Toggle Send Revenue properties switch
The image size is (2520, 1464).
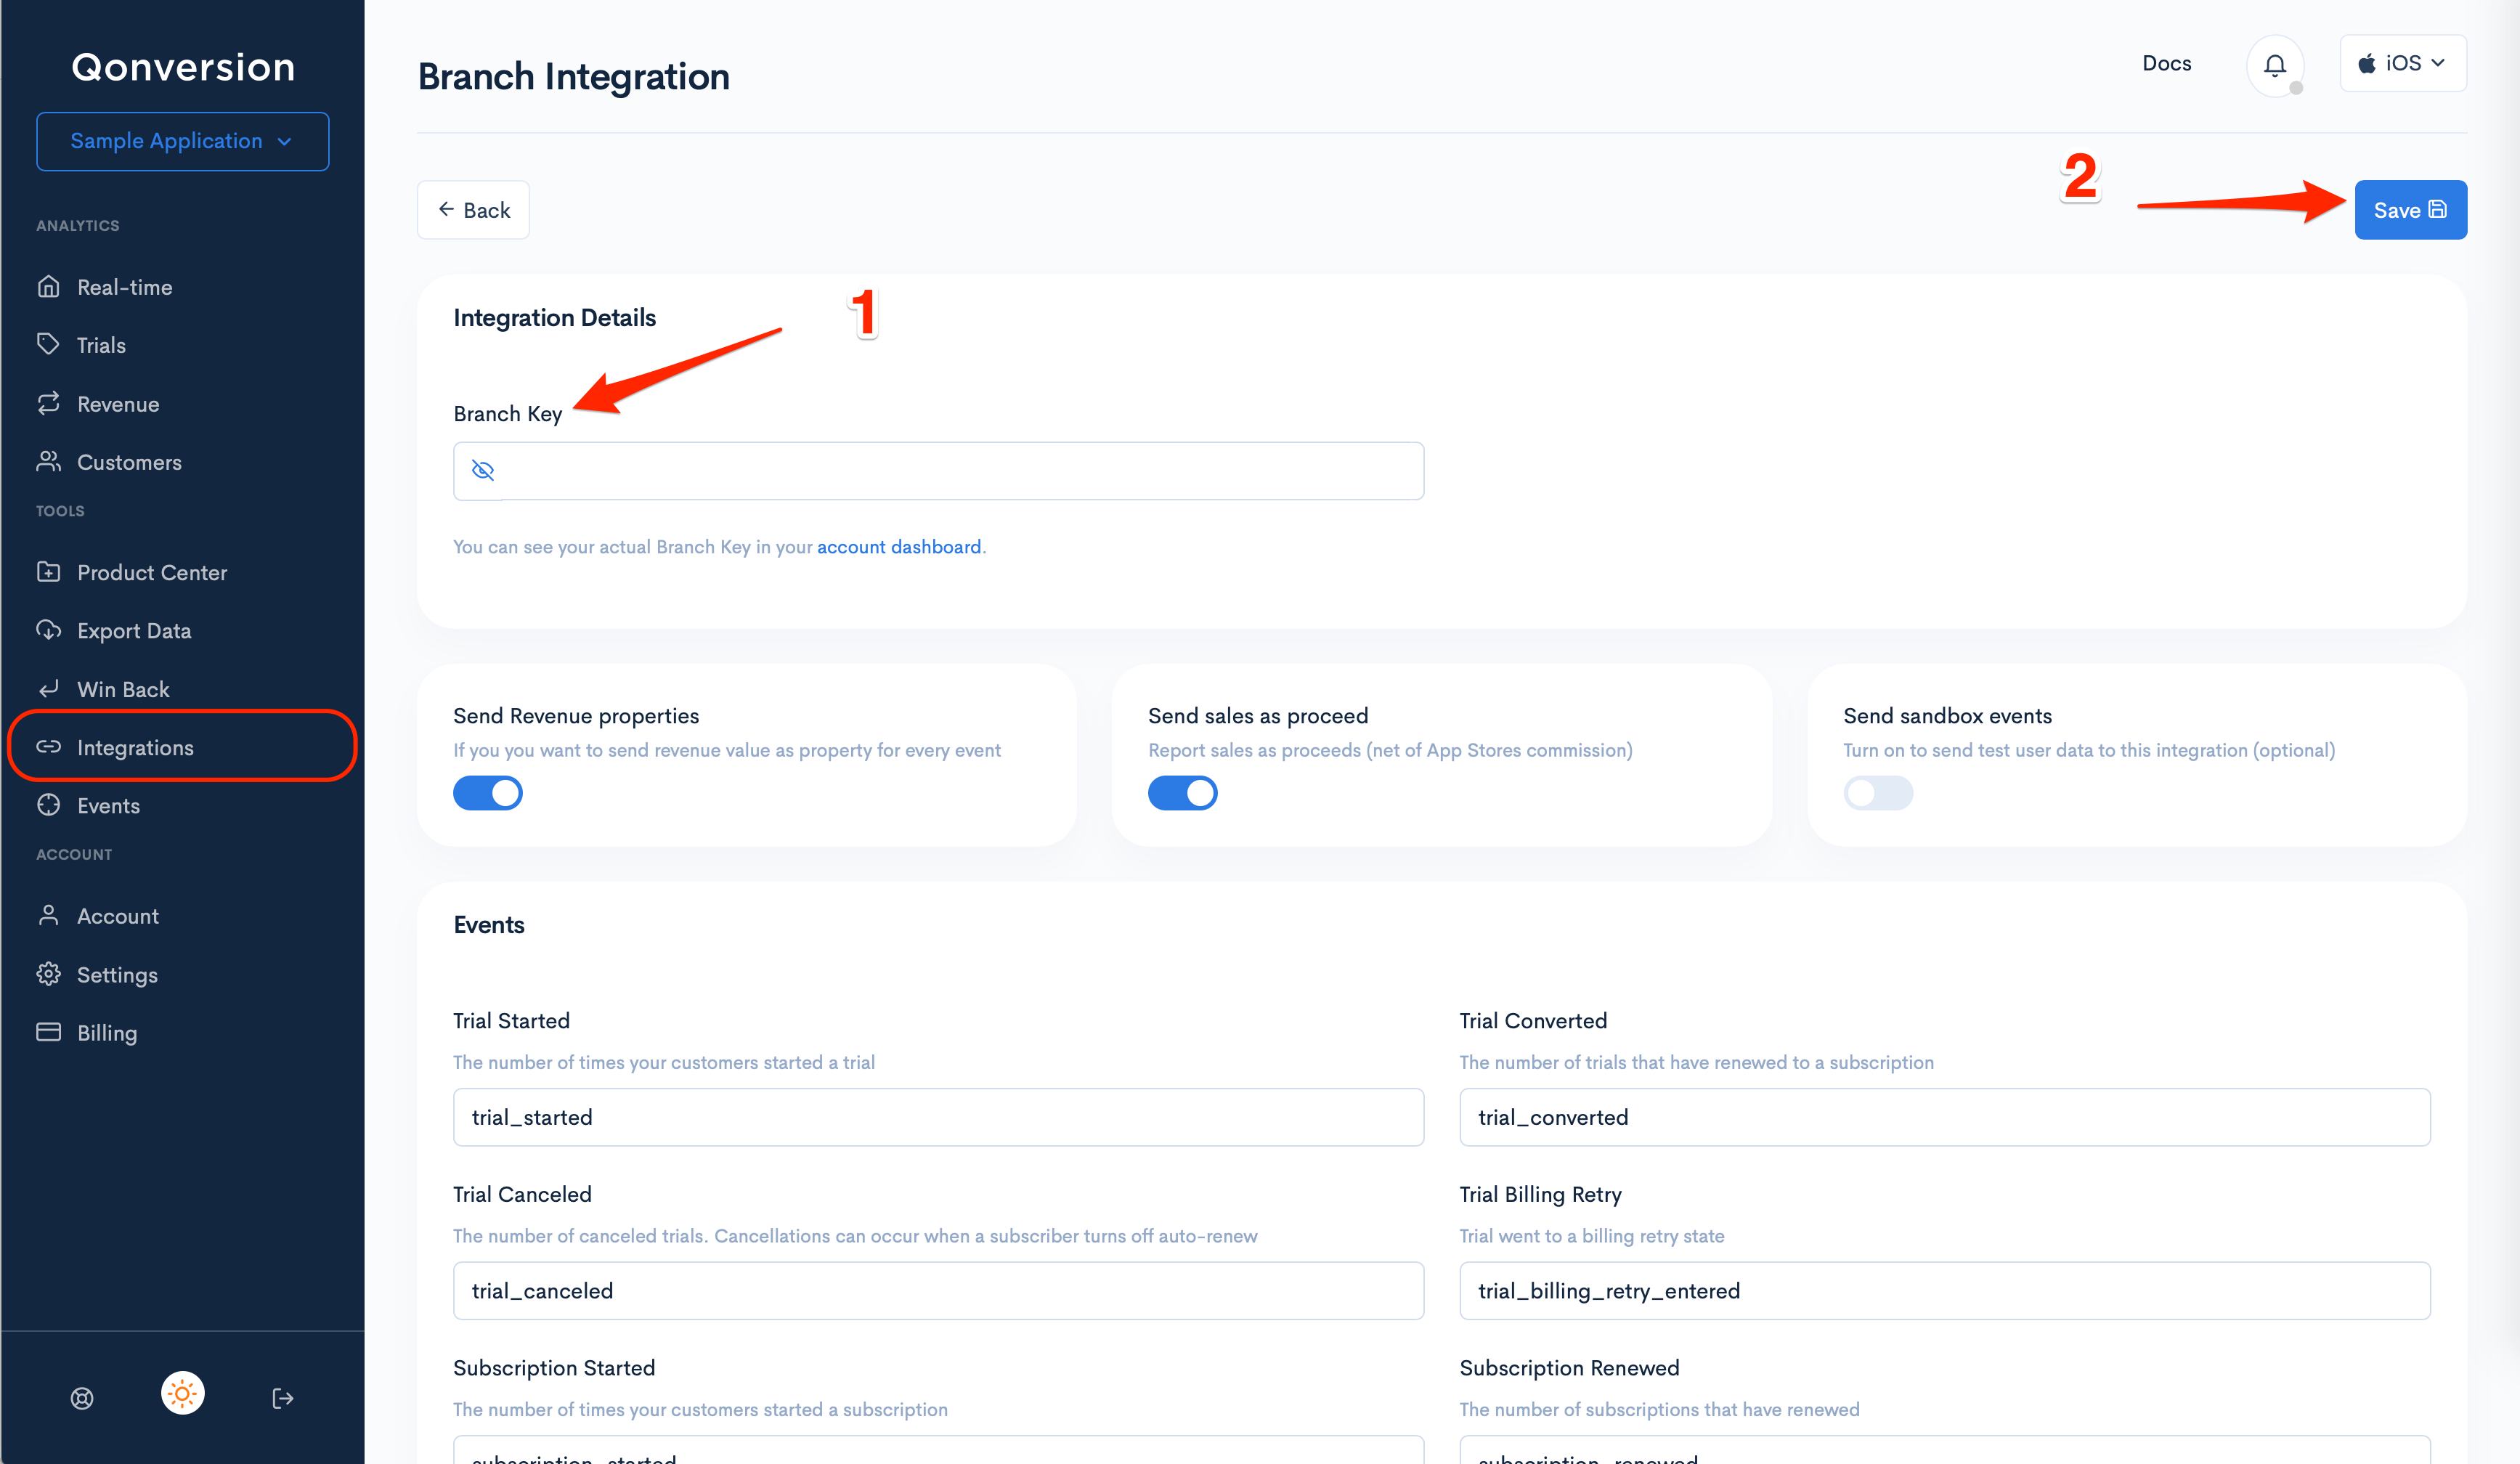(x=488, y=793)
